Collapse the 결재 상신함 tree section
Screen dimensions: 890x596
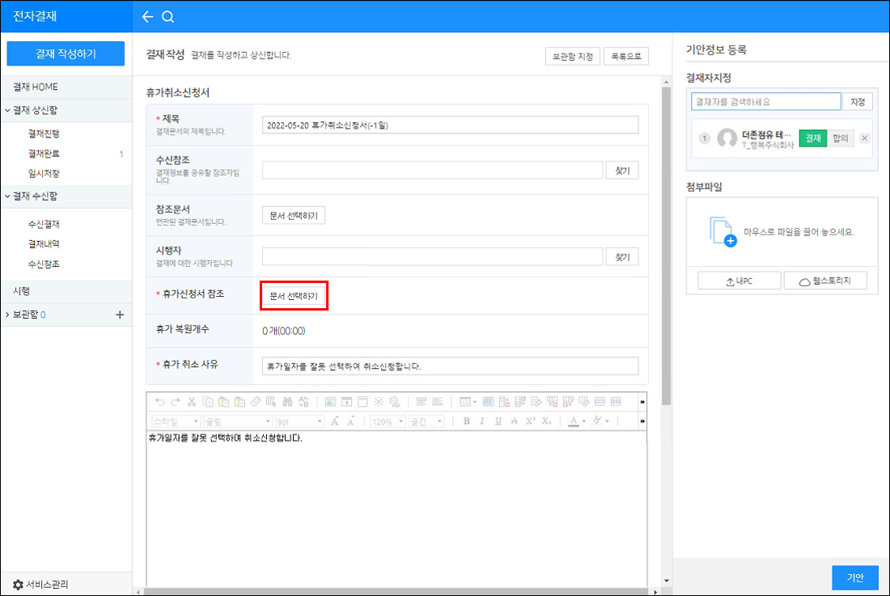(7, 111)
